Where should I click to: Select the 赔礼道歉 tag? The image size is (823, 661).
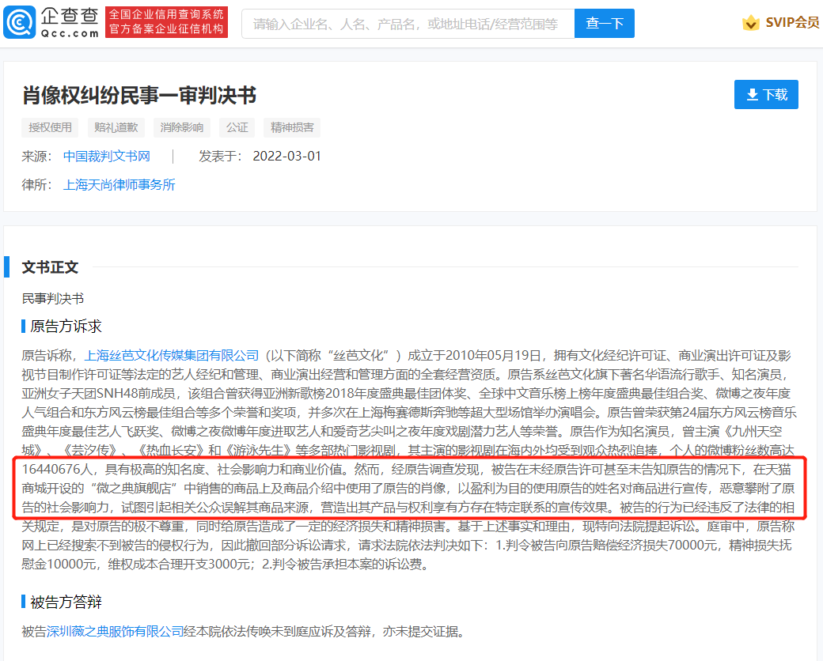[116, 127]
